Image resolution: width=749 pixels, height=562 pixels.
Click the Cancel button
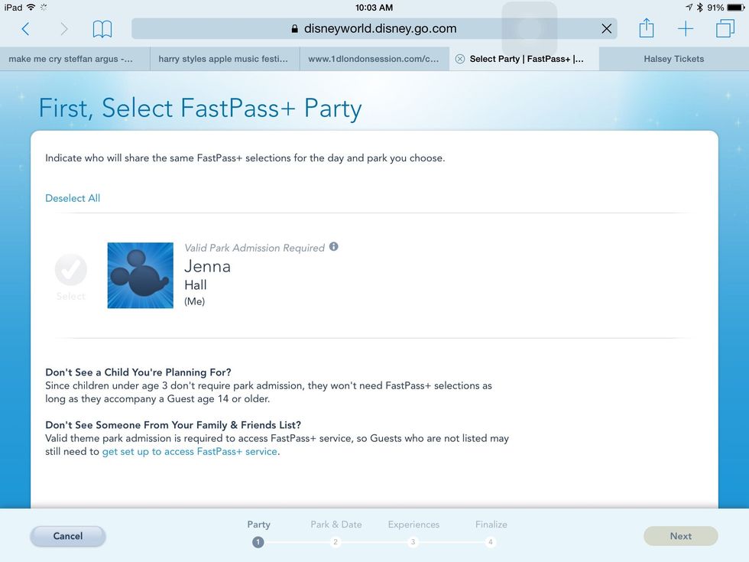pos(68,536)
